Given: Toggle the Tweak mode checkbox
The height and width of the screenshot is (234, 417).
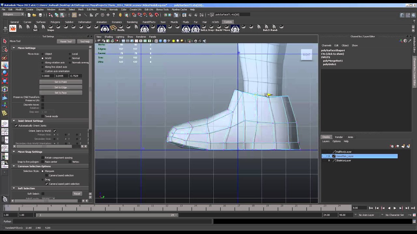Looking at the screenshot, I should (x=43, y=116).
